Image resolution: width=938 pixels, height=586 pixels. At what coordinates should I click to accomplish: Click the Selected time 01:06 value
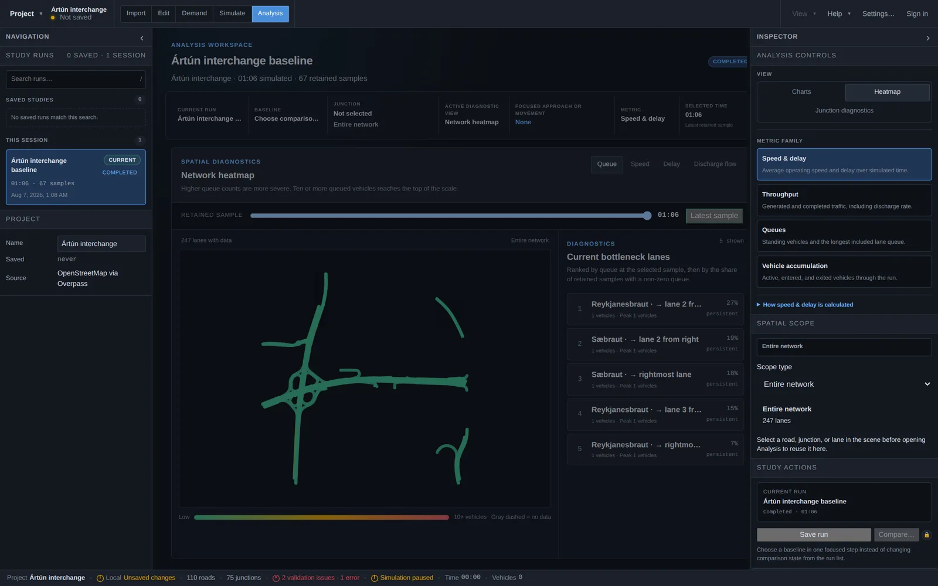[694, 115]
